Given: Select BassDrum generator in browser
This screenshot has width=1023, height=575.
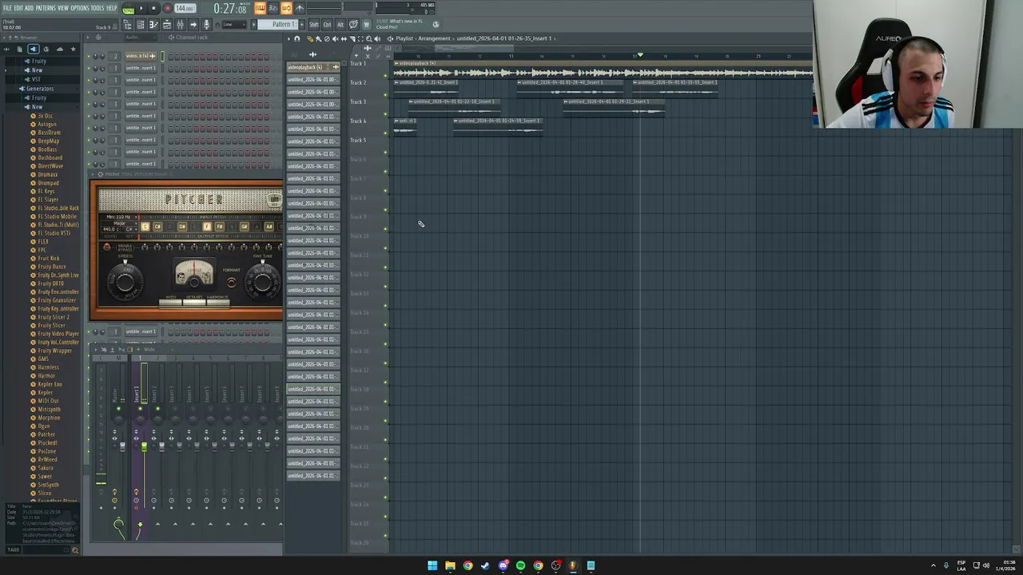Looking at the screenshot, I should coord(48,133).
